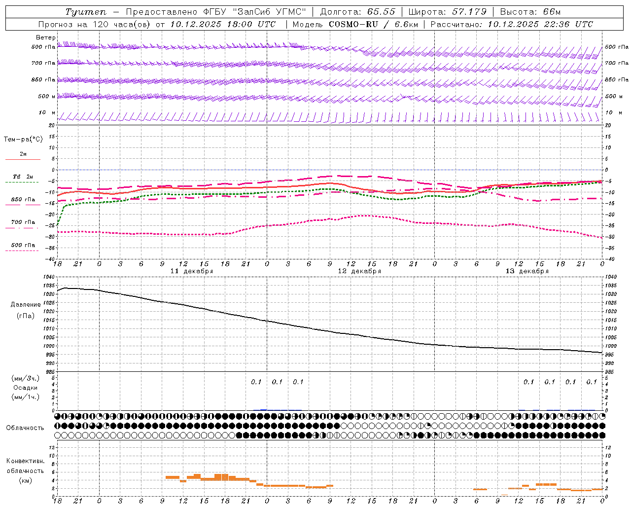
Task: Click the "Тем-ра(°C)" temperature panel label
Action: (23, 140)
